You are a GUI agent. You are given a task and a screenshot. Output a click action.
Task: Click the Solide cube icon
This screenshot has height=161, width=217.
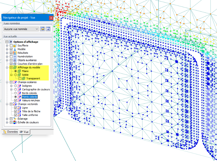tap(19, 75)
